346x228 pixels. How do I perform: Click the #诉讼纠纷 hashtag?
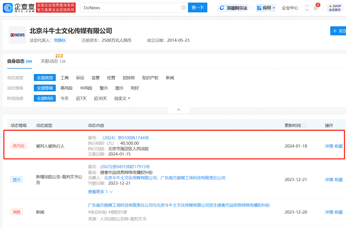[97, 212]
